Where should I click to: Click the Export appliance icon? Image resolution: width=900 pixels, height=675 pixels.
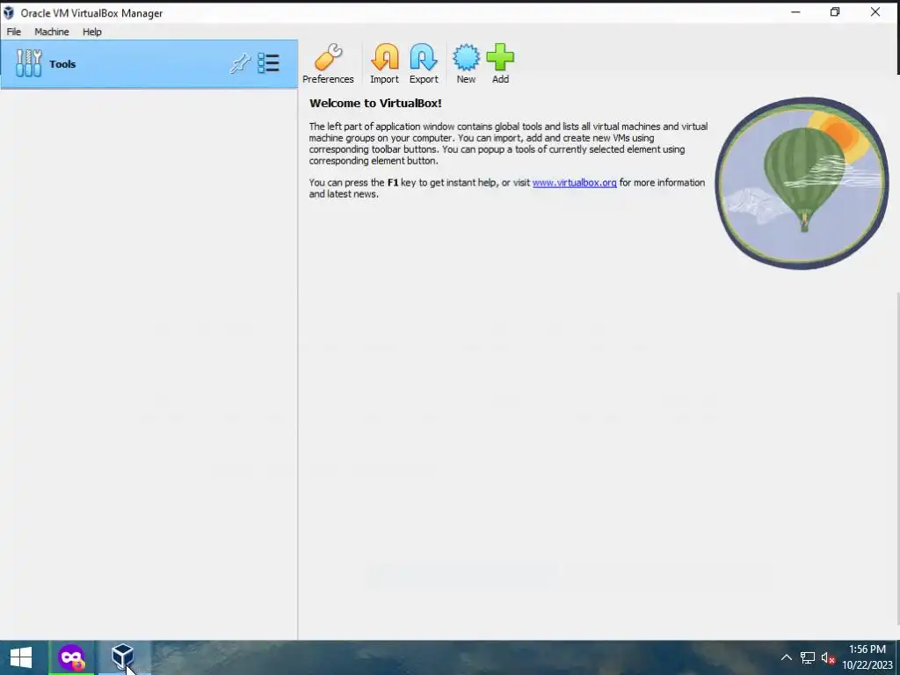[x=424, y=63]
